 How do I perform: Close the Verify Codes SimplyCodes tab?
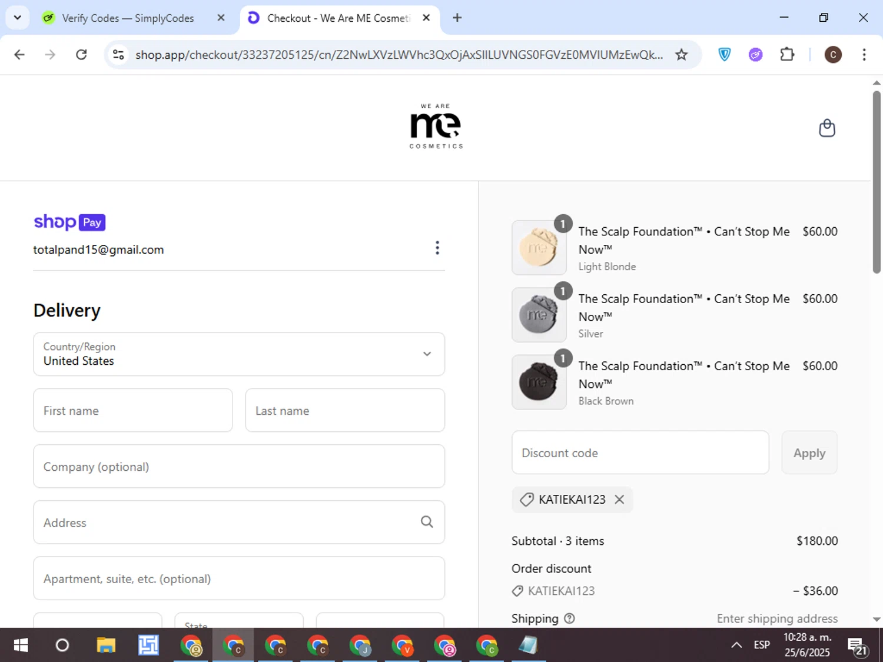(221, 18)
